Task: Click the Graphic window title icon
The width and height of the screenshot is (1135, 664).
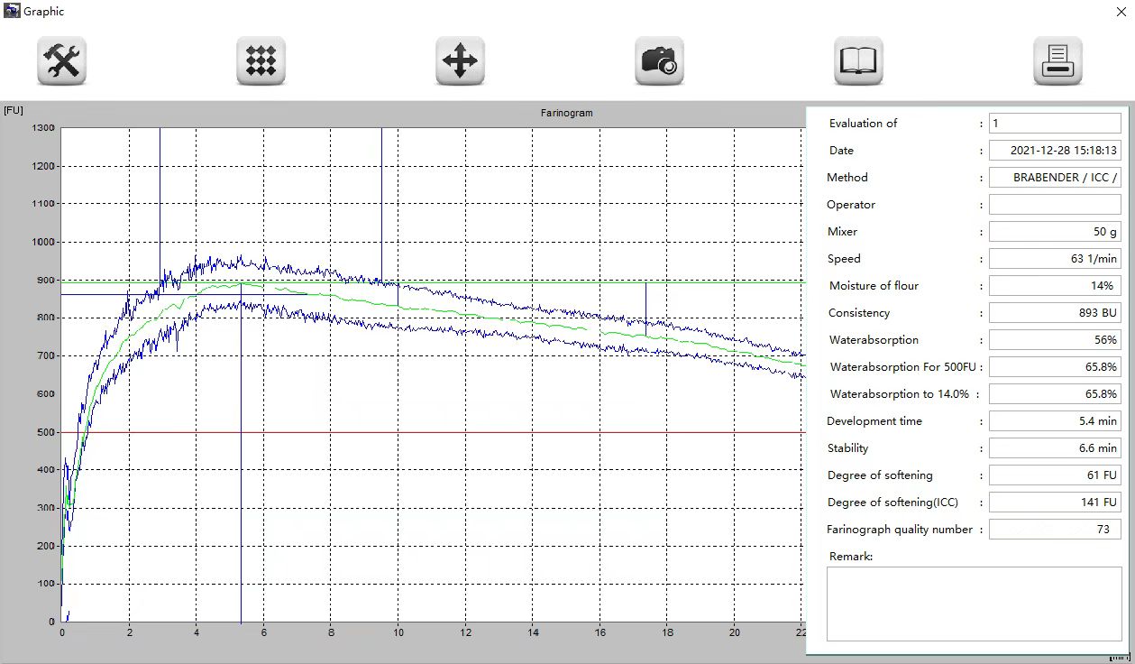Action: tap(12, 11)
